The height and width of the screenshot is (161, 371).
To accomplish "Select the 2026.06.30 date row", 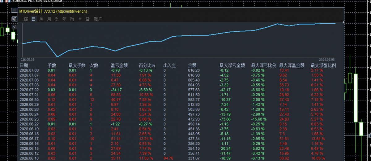I will point(29,100).
